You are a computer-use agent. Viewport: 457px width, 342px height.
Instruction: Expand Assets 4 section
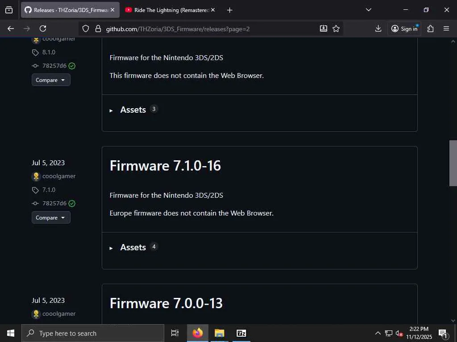(133, 247)
